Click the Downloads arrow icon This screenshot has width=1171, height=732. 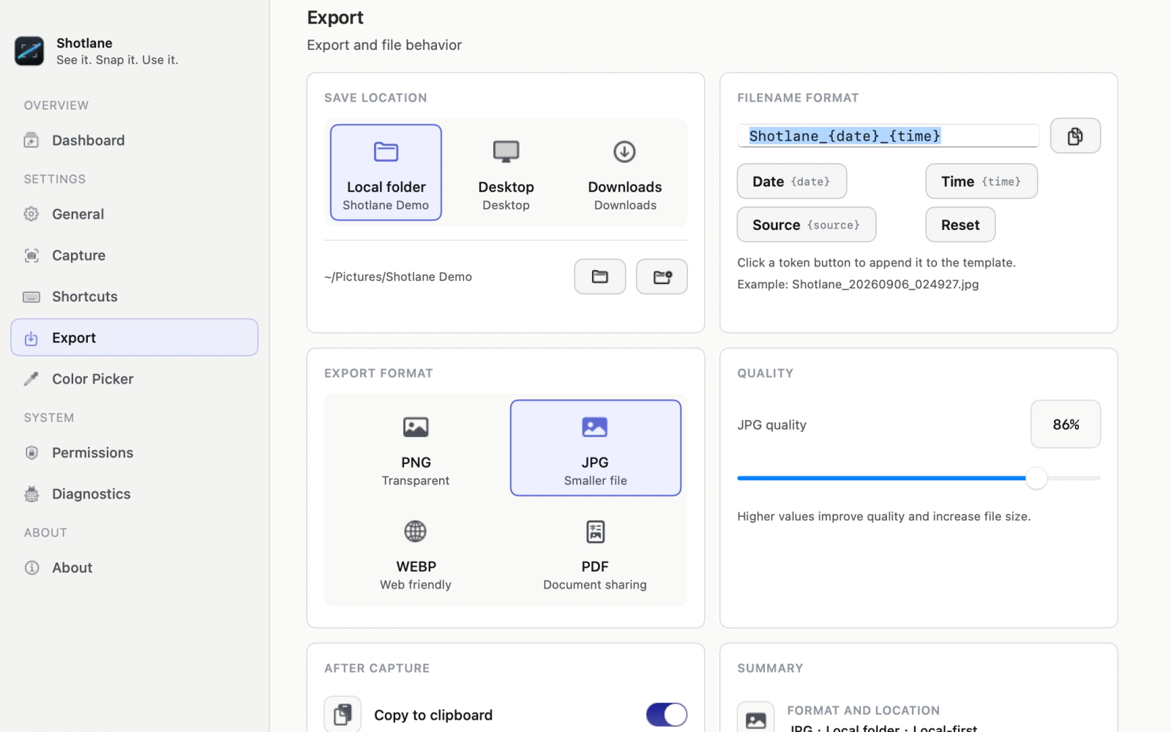point(624,152)
